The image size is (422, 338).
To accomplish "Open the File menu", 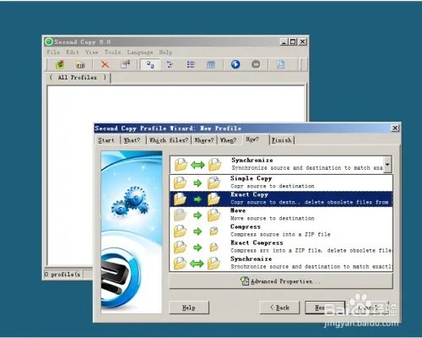I will click(53, 52).
